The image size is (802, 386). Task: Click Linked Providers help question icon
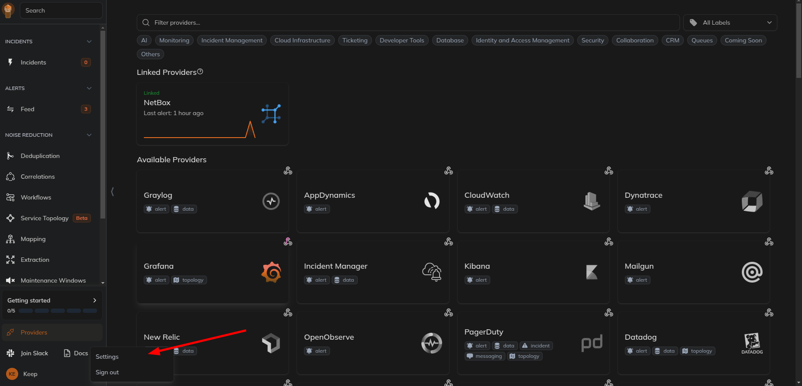coord(200,72)
